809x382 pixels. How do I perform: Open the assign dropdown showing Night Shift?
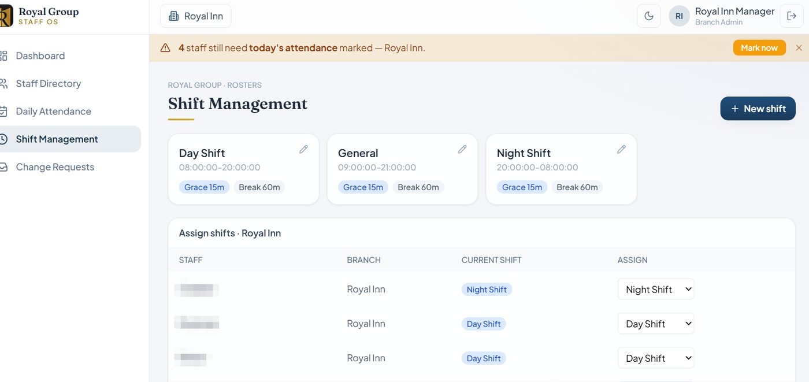[656, 290]
